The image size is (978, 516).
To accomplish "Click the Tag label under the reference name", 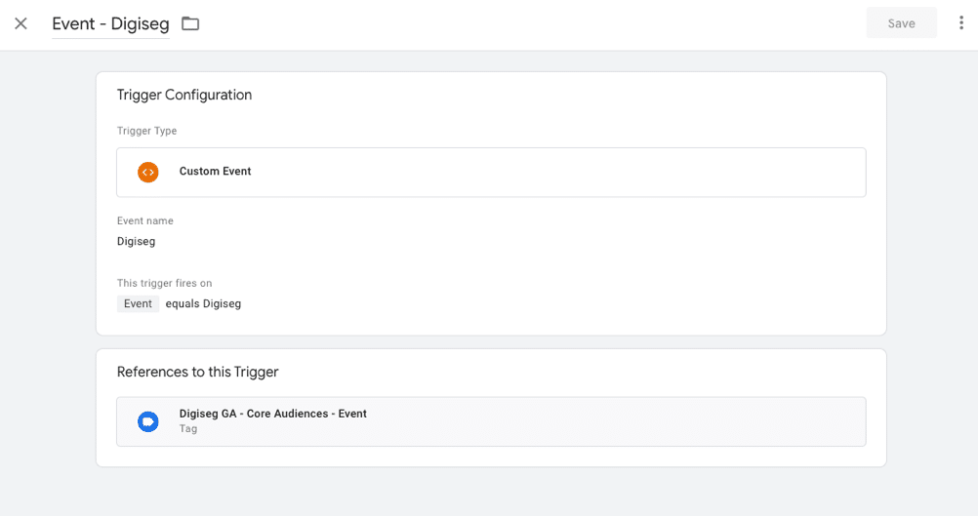I will point(188,429).
